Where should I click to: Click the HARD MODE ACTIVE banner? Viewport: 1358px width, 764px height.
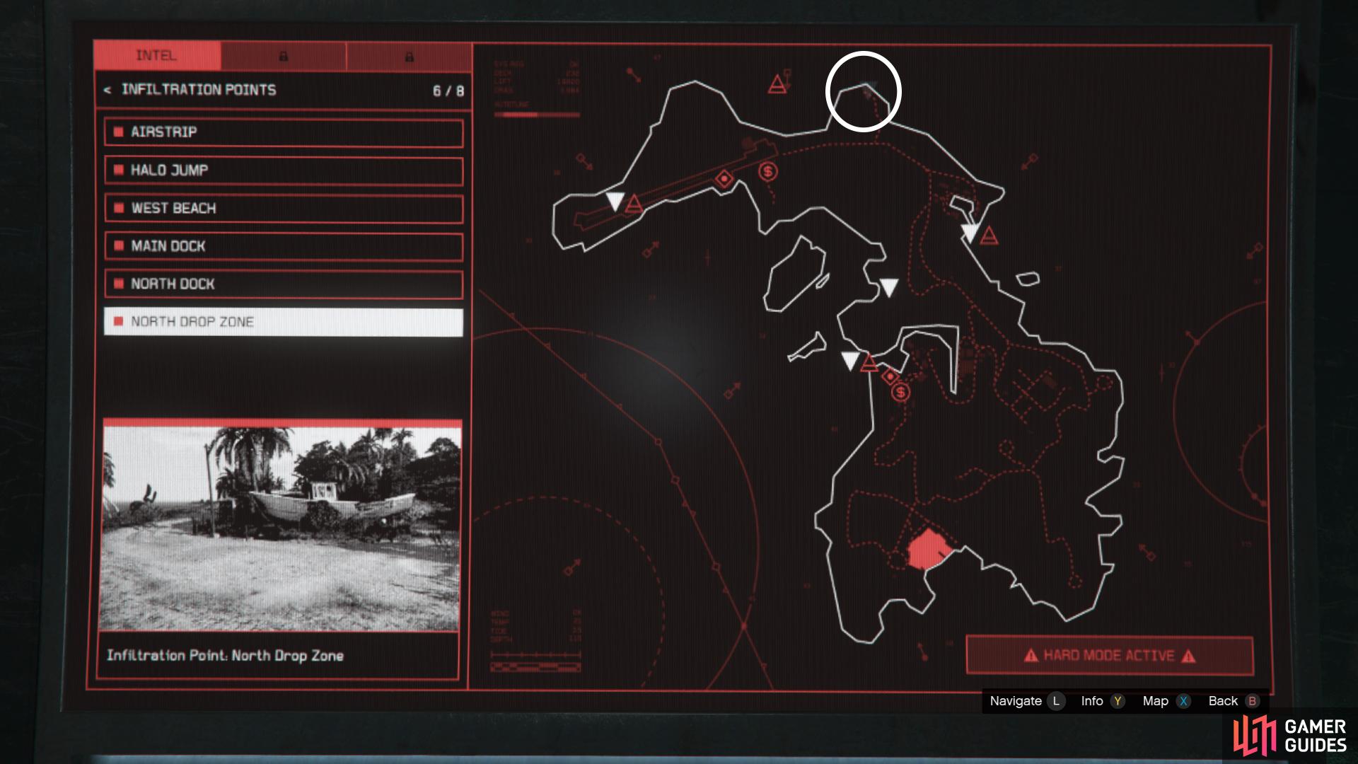pyautogui.click(x=1110, y=656)
